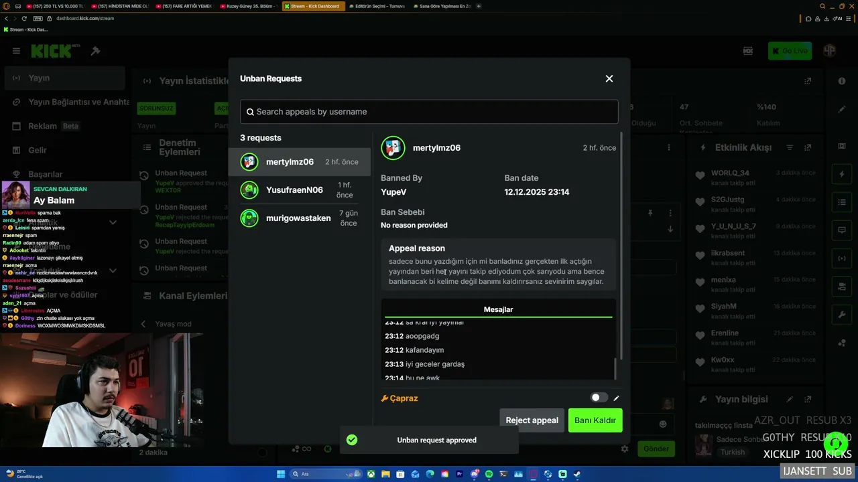Open a new browser tab
Viewport: 858px width, 482px height.
(479, 6)
